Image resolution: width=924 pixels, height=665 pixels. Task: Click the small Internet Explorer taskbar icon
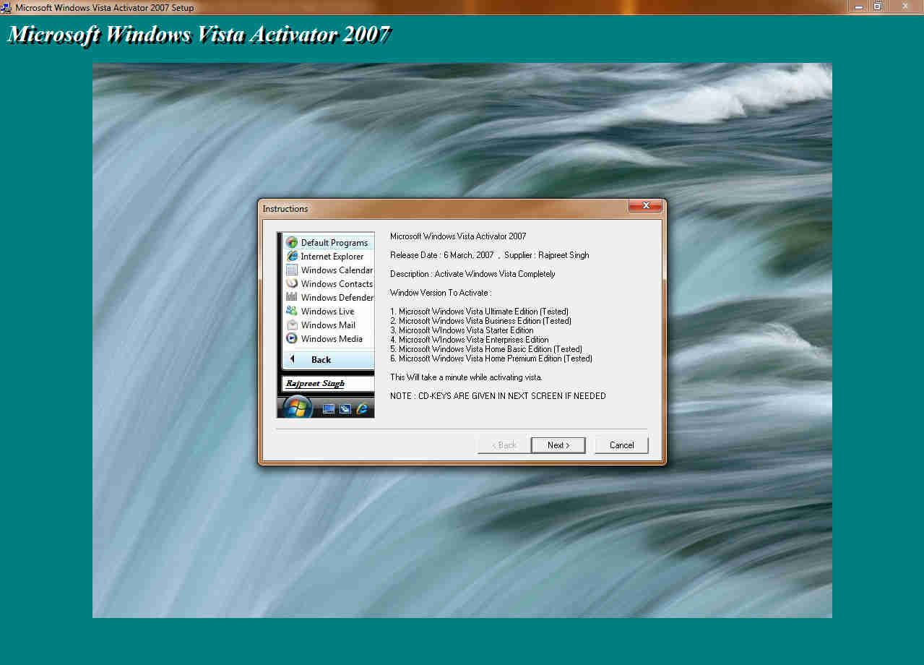362,407
